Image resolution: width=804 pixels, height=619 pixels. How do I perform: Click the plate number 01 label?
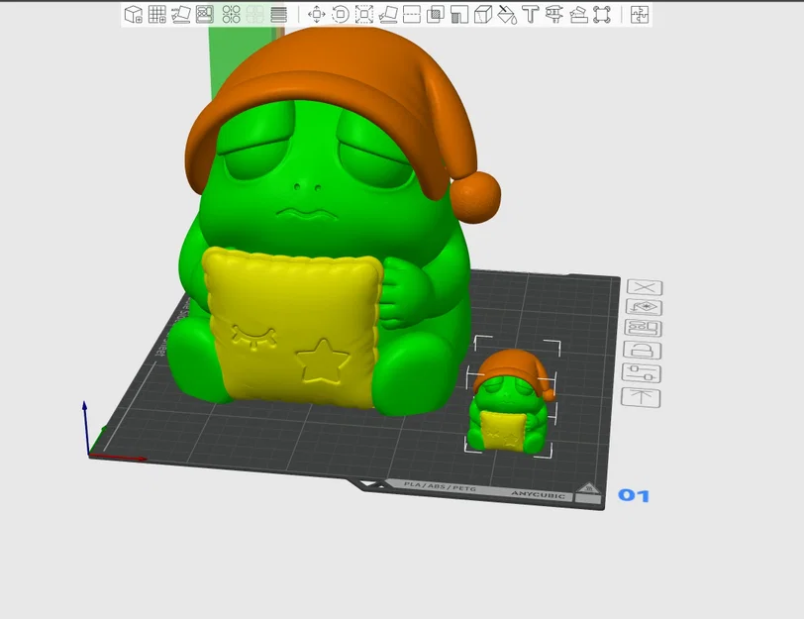(634, 495)
